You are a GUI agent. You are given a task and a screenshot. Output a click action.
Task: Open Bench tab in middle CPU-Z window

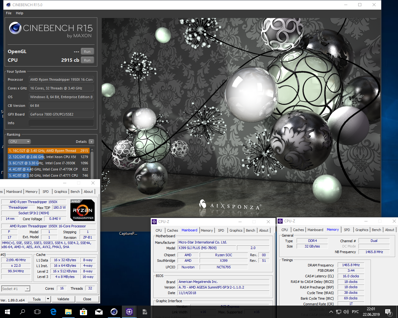[x=251, y=230]
